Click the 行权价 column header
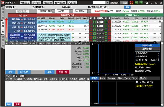The height and width of the screenshot is (107, 164). coord(100,18)
